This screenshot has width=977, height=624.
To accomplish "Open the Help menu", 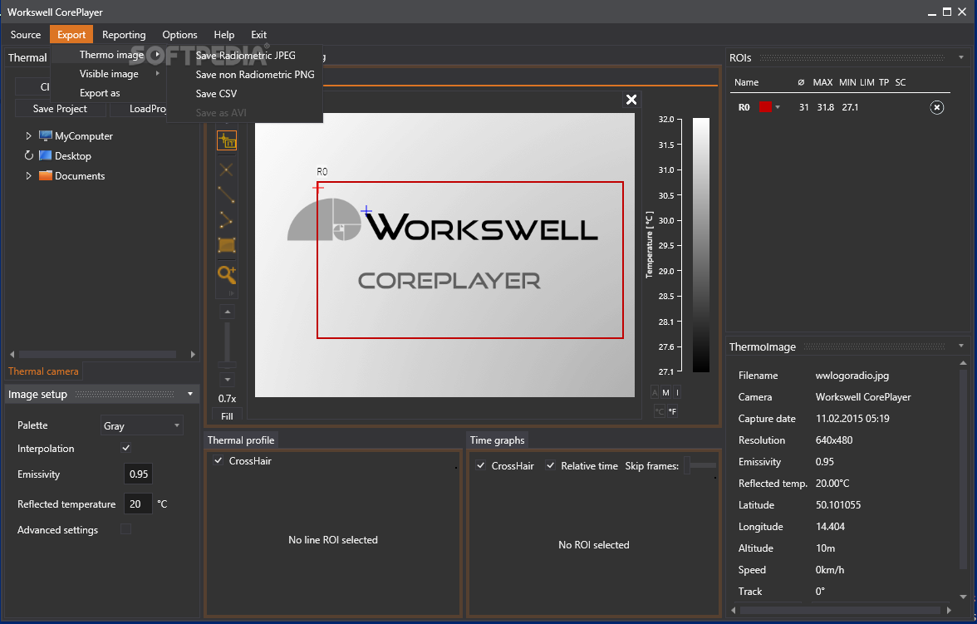I will coord(223,34).
